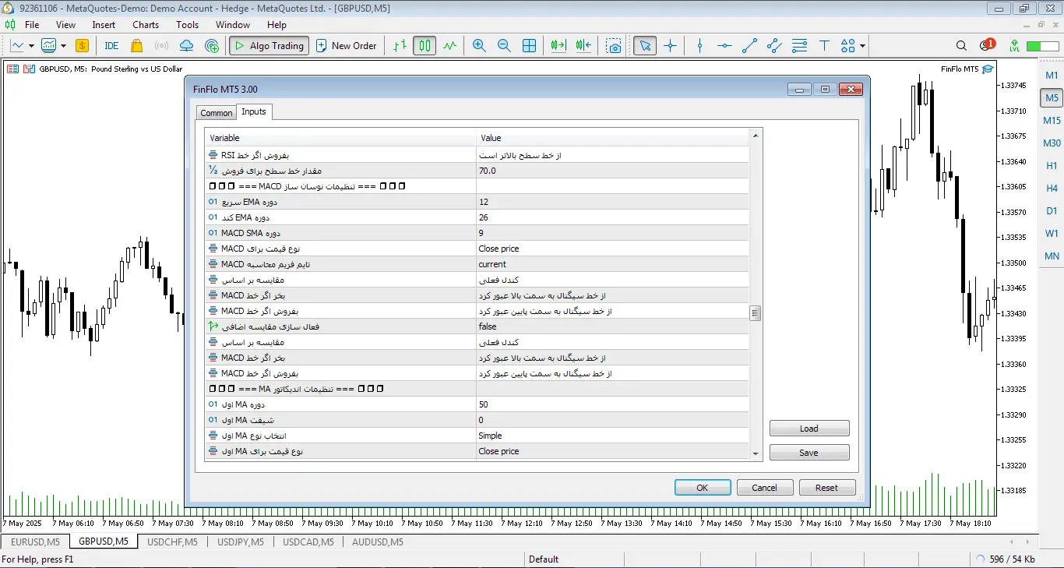Viewport: 1064px width, 568px height.
Task: Open the Close price value for نوع قیمت برای MACD
Action: click(x=612, y=249)
